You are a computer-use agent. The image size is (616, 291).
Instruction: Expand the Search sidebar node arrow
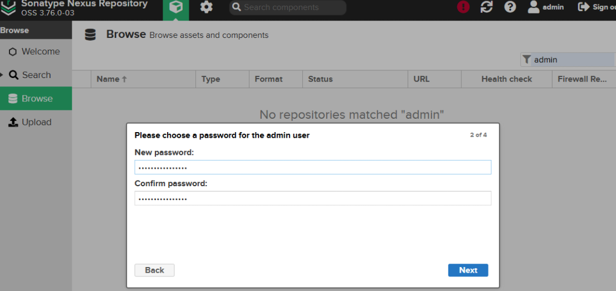2,75
